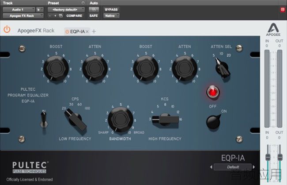The width and height of the screenshot is (287, 185).
Task: Toggle the EQP-IA tab power icon
Action: click(67, 32)
